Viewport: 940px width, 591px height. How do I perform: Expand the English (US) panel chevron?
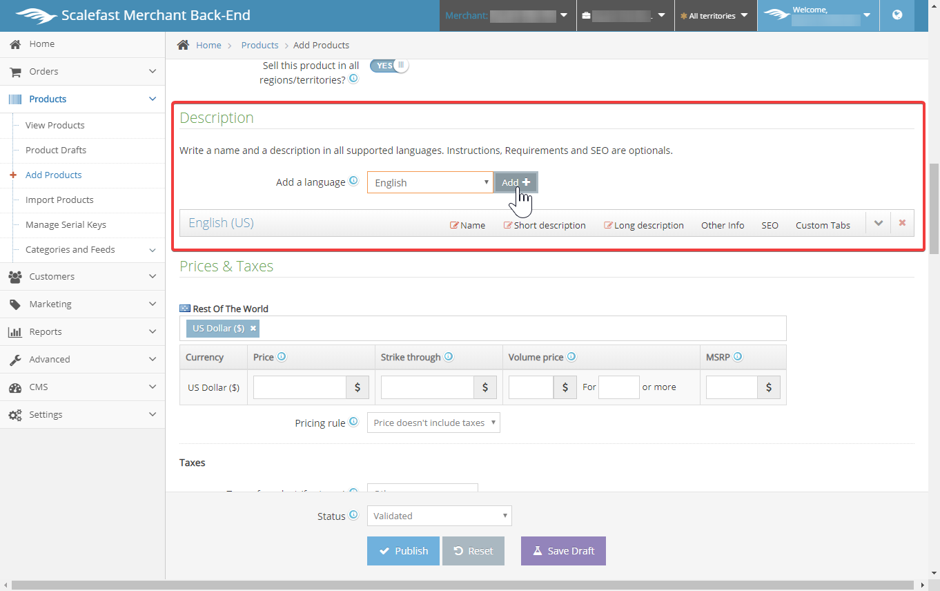pos(879,223)
